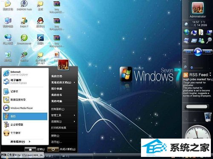Click the sidebar globe browser icon

(x=187, y=32)
